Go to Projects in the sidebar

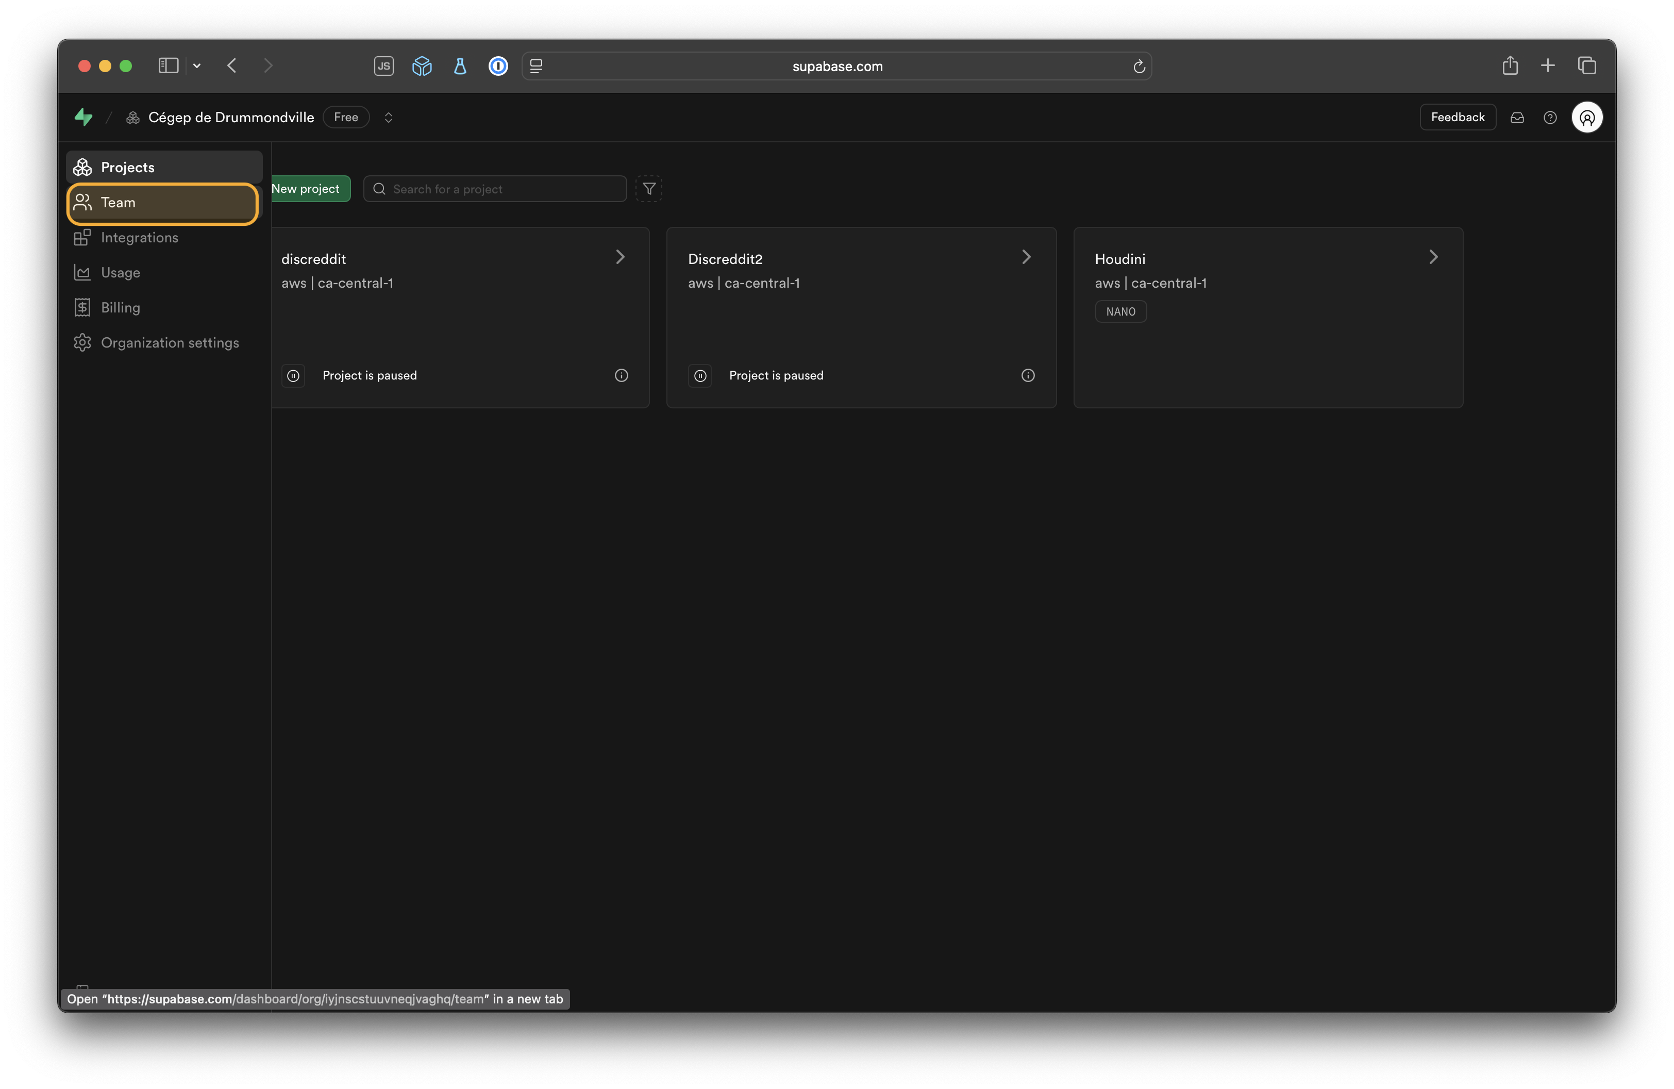(164, 168)
